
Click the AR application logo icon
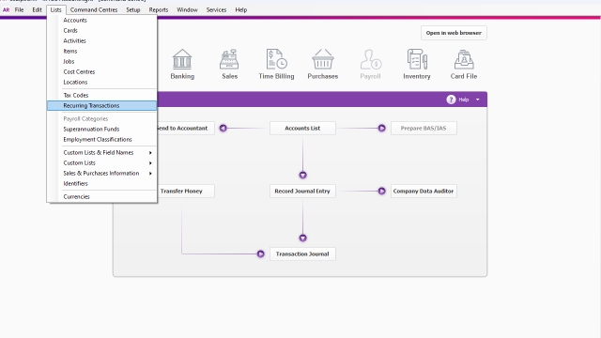tap(7, 10)
